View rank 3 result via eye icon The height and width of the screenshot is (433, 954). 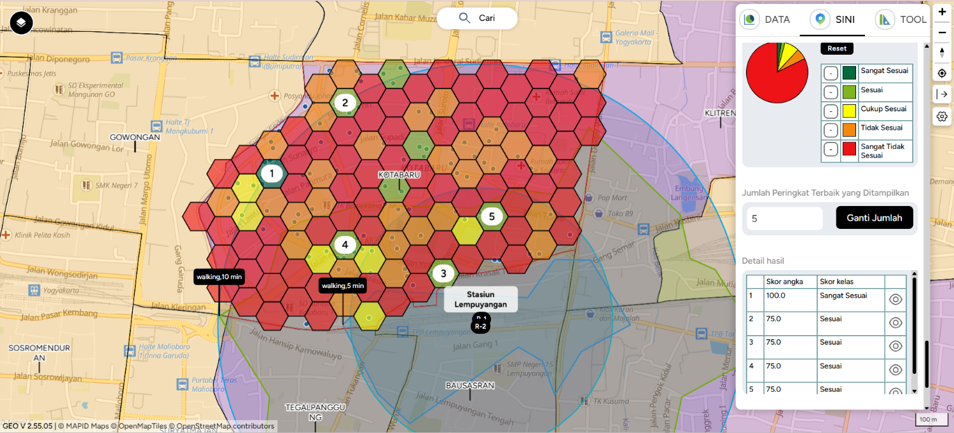(895, 346)
